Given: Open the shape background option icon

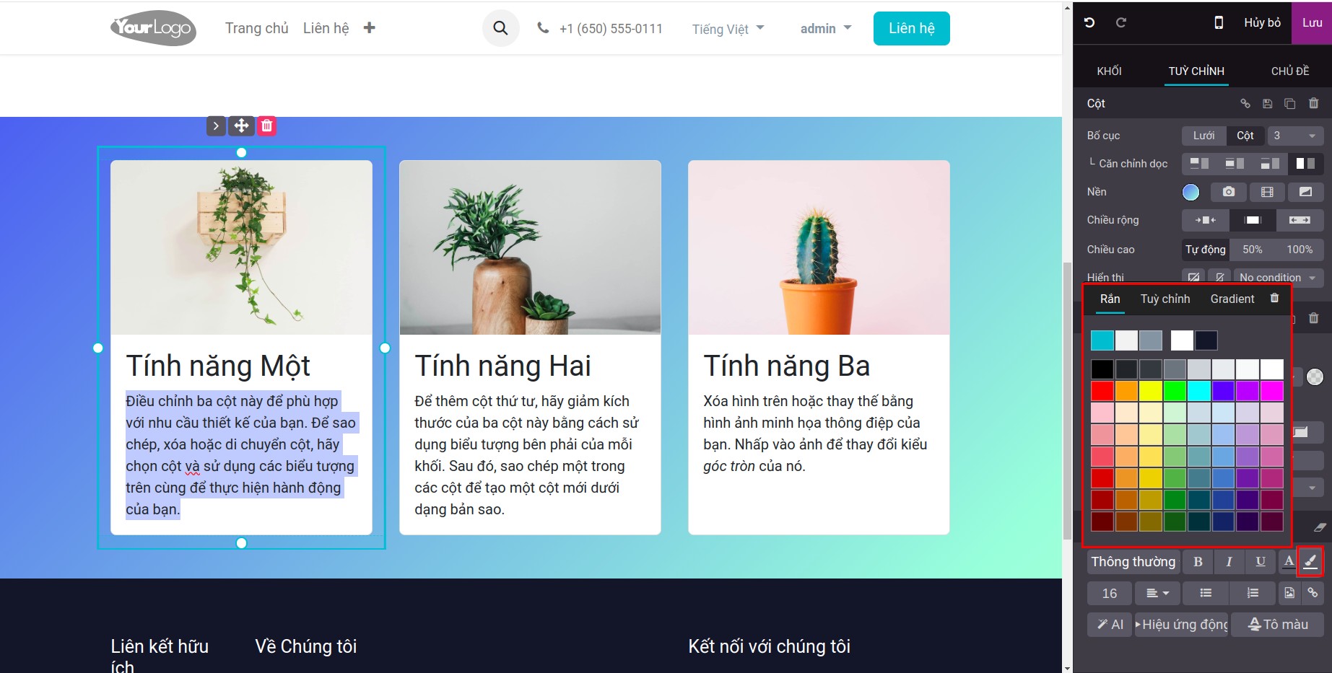Looking at the screenshot, I should (1305, 192).
